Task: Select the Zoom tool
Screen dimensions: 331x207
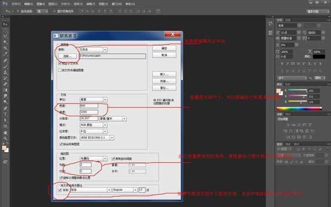Action: 5,139
